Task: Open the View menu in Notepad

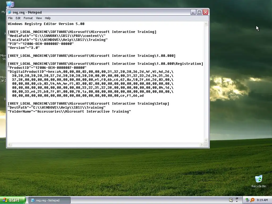Action: click(39, 18)
